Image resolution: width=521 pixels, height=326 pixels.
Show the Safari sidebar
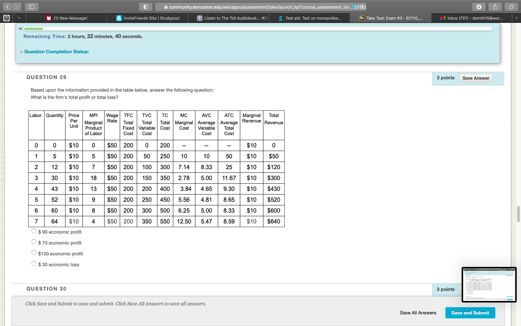31,7
